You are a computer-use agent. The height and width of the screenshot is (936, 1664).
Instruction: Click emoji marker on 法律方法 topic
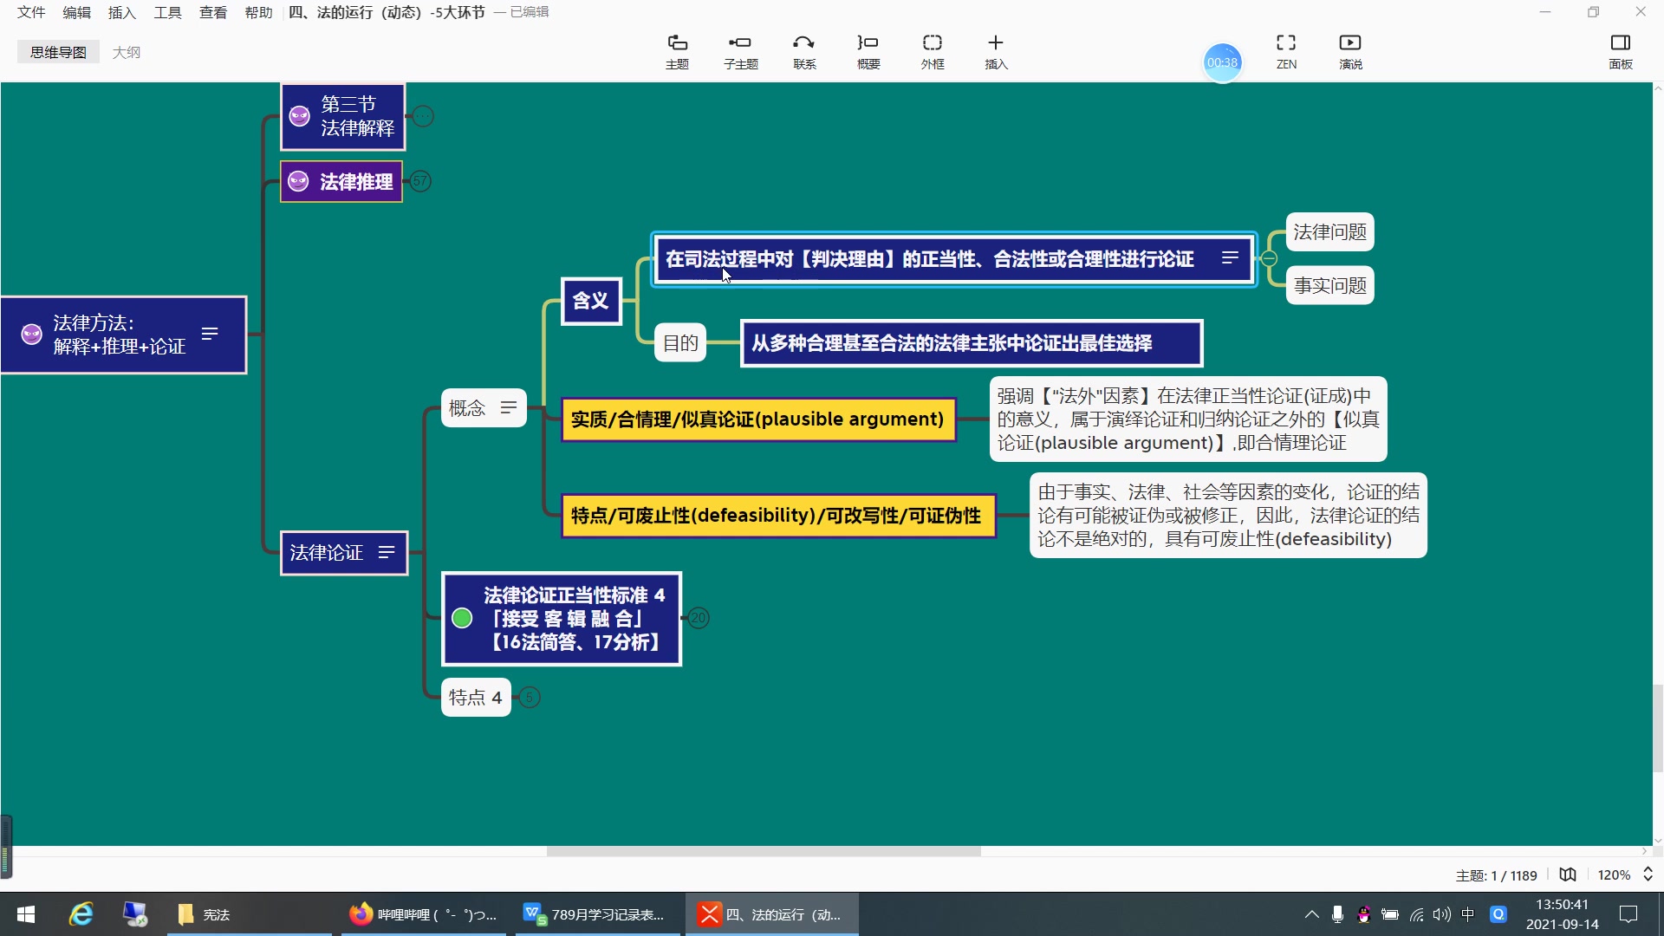click(31, 335)
